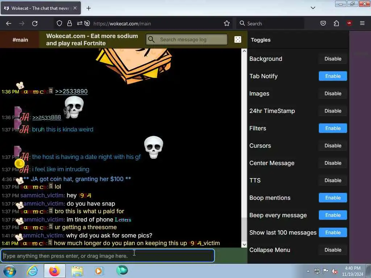371x278 pixels.
Task: Open the green round app in taskbar
Action: click(x=122, y=270)
